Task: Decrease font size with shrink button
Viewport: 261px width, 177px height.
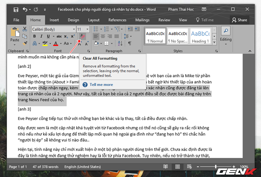Action: [86, 44]
